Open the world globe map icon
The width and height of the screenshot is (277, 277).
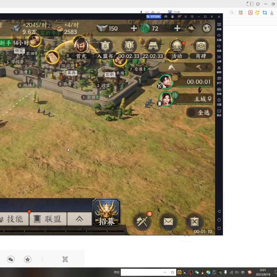(207, 28)
